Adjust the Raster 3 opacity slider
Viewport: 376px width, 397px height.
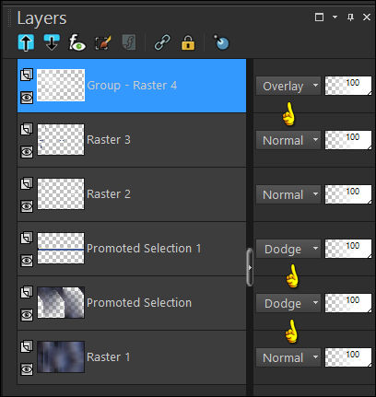tap(348, 140)
